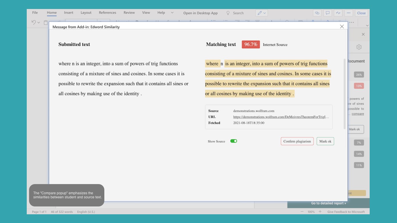Expand more ribbon tabs chevron after Help
The image size is (397, 223).
pos(172,13)
